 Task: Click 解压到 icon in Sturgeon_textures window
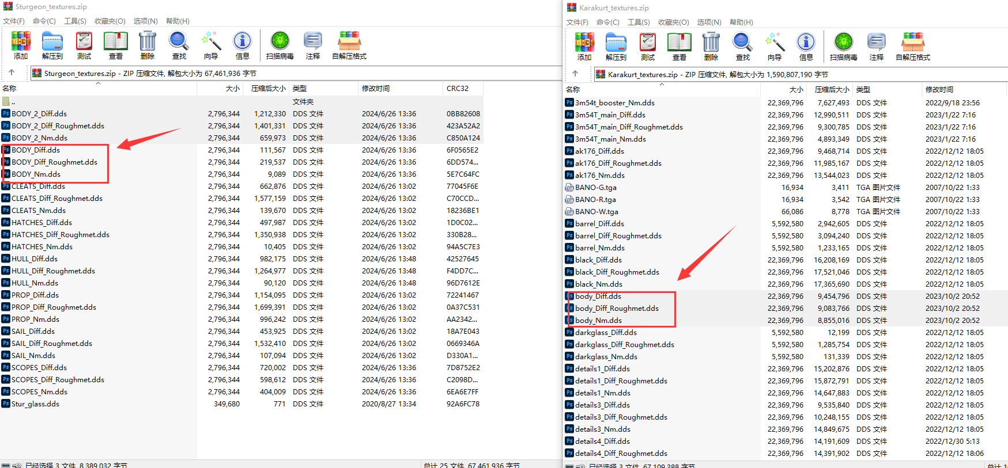[52, 45]
